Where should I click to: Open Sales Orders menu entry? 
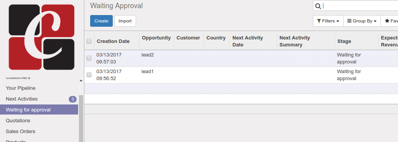(x=21, y=132)
